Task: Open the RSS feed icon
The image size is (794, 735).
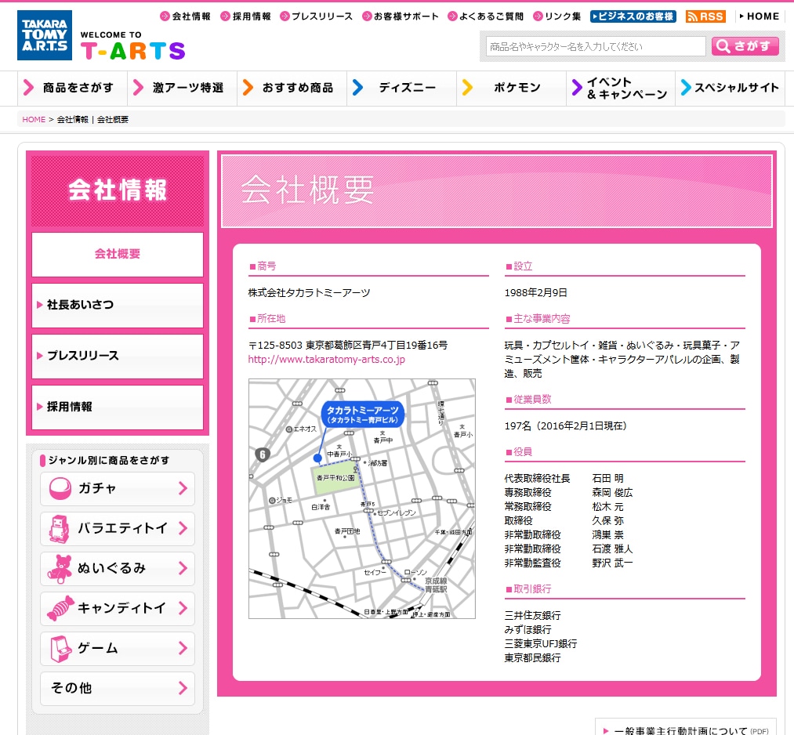Action: tap(705, 16)
